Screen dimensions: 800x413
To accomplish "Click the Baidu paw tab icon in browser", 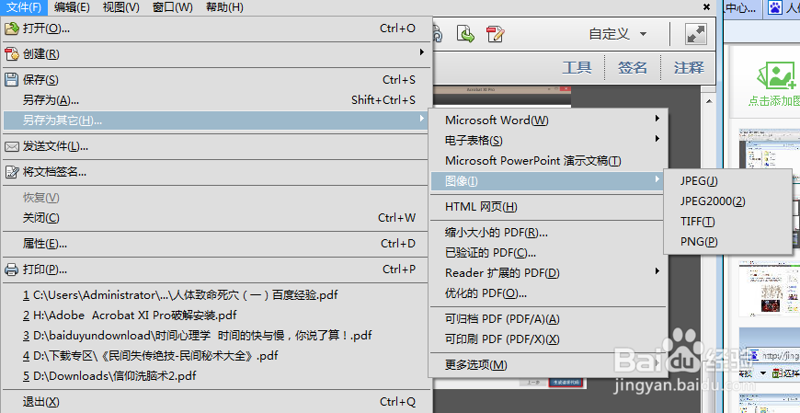I will pos(775,7).
